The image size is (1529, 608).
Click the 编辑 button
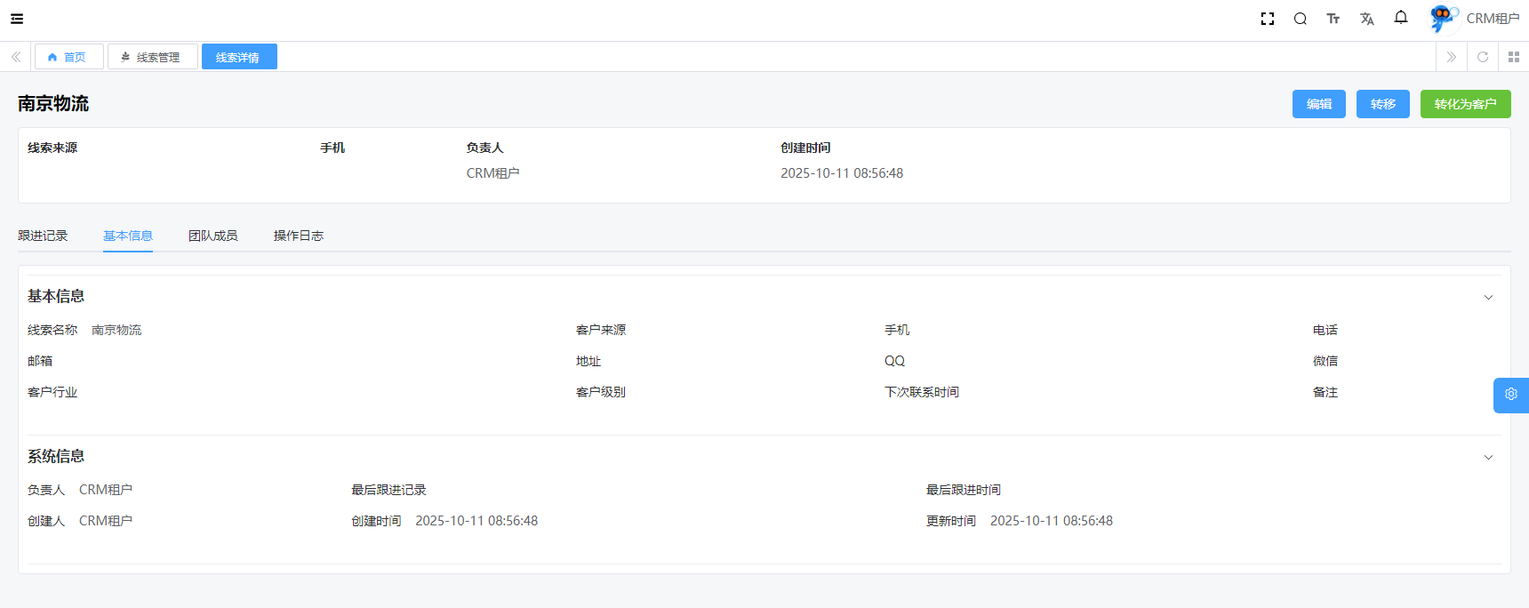pos(1318,104)
